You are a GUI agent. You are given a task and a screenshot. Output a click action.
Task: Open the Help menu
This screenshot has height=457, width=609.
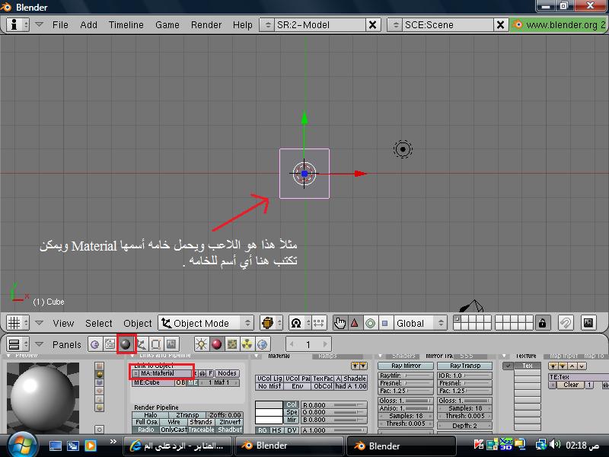[x=243, y=25]
